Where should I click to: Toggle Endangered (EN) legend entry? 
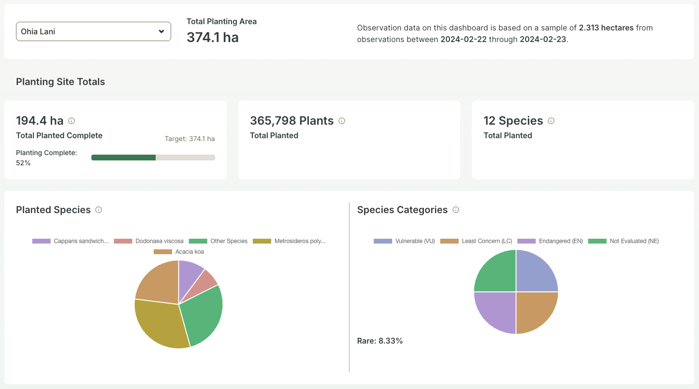550,241
